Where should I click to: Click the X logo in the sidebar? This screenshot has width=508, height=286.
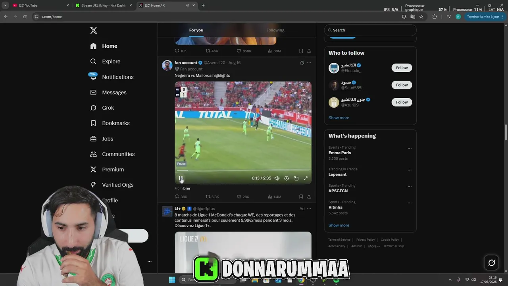pyautogui.click(x=94, y=31)
